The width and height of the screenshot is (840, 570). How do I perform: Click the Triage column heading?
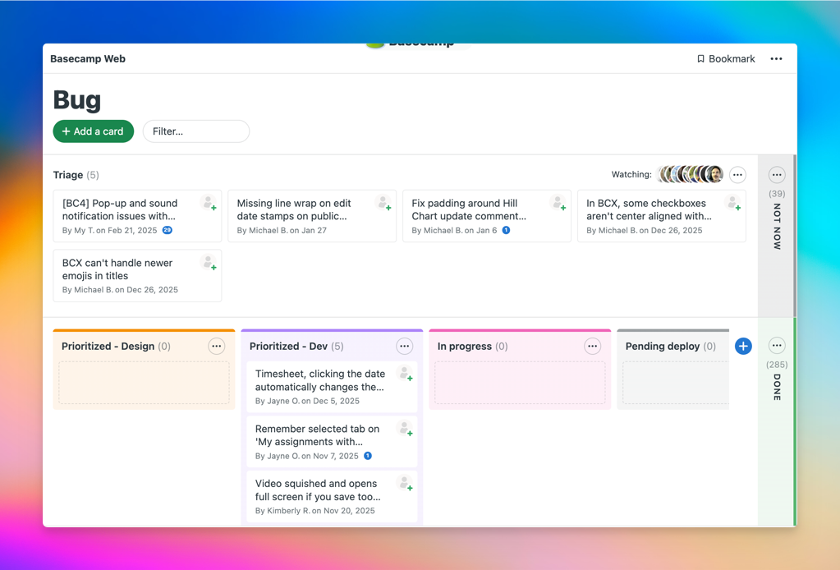pyautogui.click(x=68, y=175)
